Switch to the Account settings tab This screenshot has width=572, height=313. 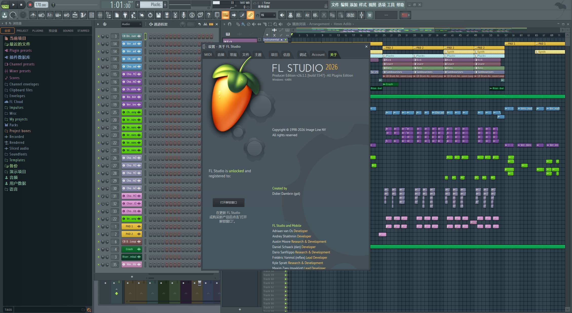pos(318,55)
